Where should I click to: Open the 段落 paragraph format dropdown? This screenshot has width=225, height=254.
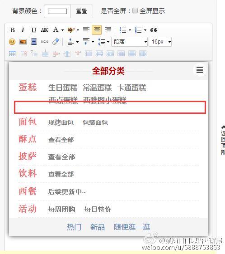[129, 42]
